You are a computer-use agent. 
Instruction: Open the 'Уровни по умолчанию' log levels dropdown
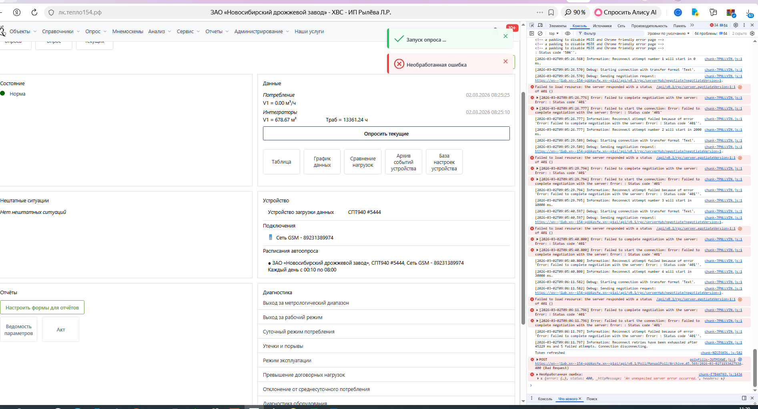point(668,34)
